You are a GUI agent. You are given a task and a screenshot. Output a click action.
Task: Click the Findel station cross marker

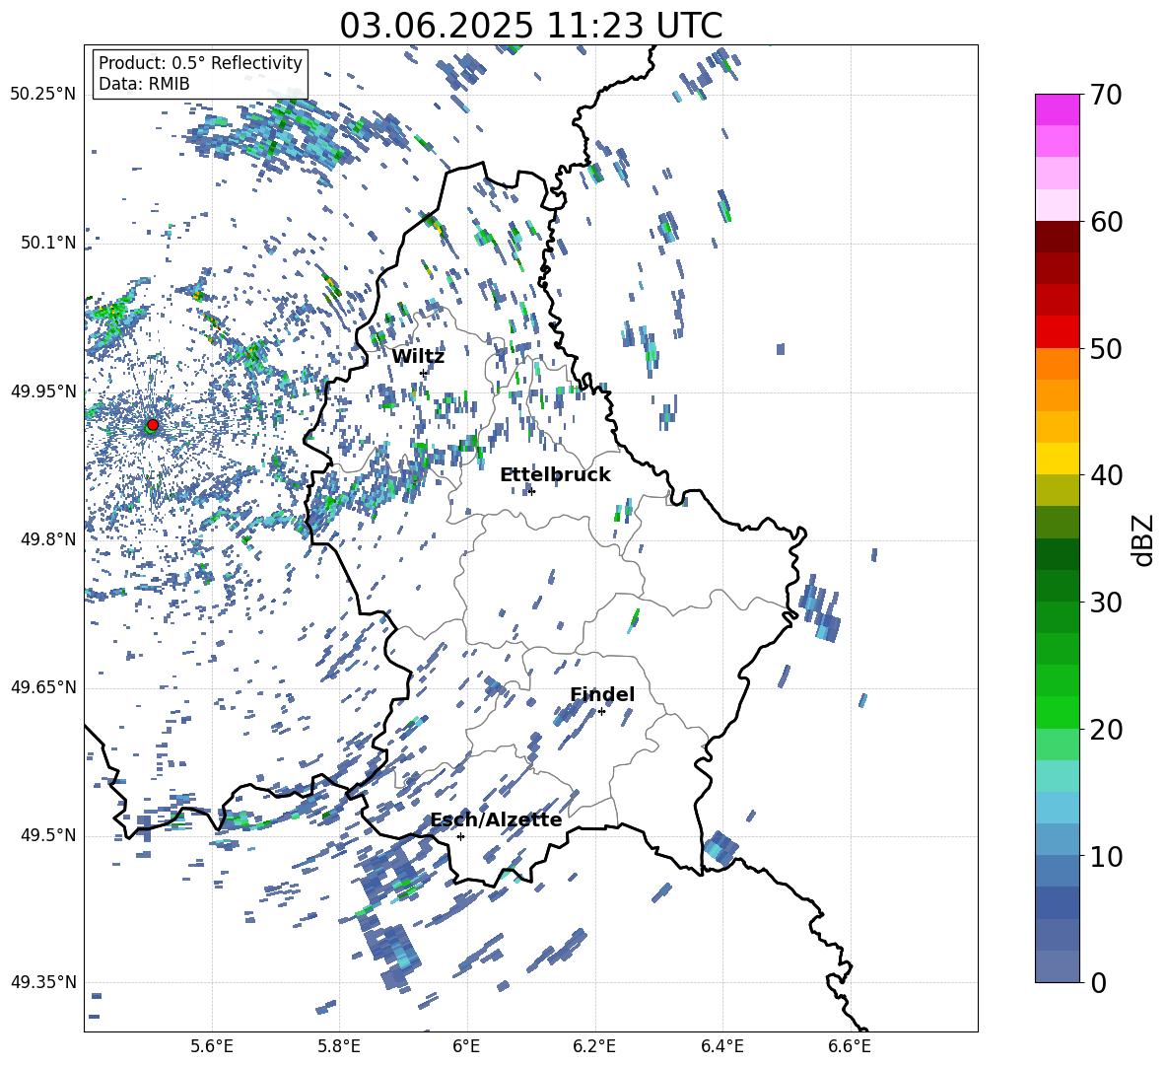coord(601,712)
